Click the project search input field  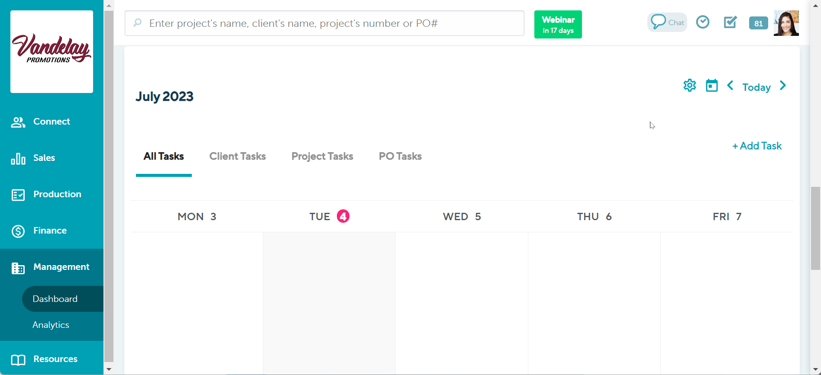tap(325, 23)
